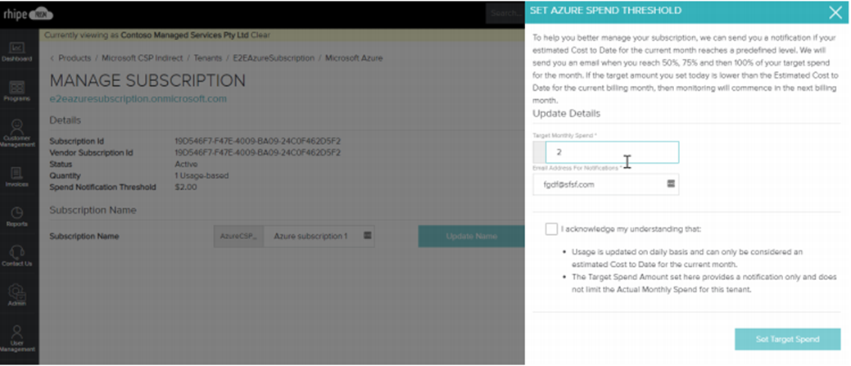This screenshot has width=851, height=366.
Task: Click the Microsoft Azure breadcrumb
Action: click(354, 58)
